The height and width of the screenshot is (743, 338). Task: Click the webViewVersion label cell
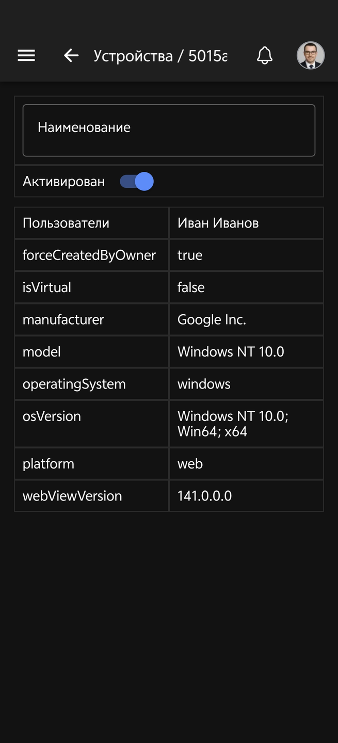click(72, 496)
